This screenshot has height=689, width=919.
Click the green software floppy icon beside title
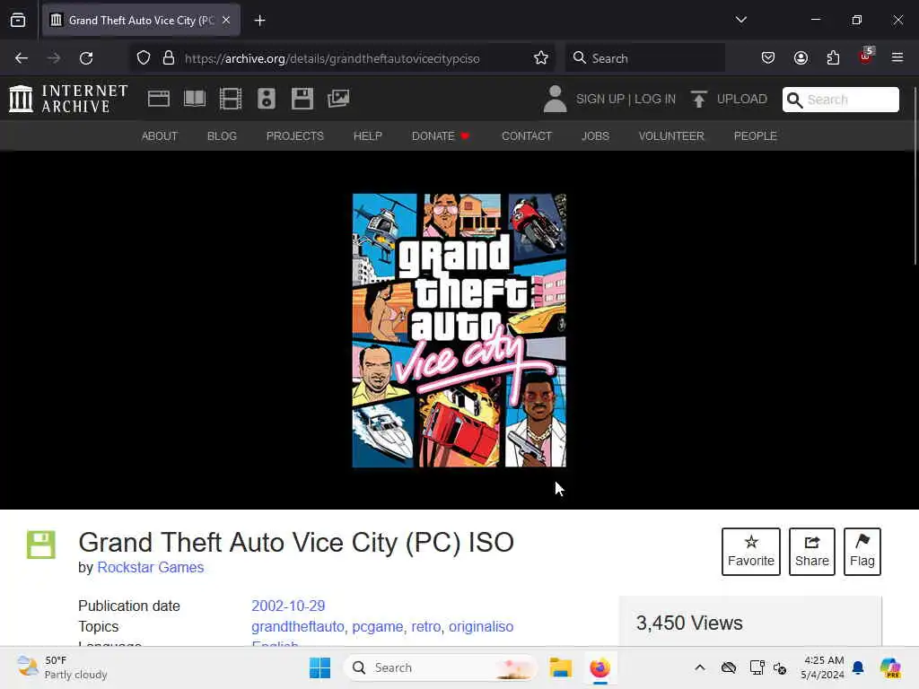[41, 545]
